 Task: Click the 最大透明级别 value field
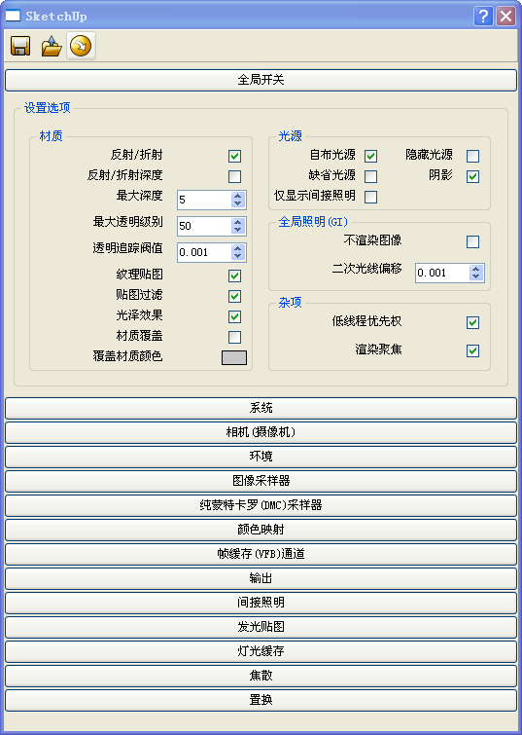tap(204, 226)
